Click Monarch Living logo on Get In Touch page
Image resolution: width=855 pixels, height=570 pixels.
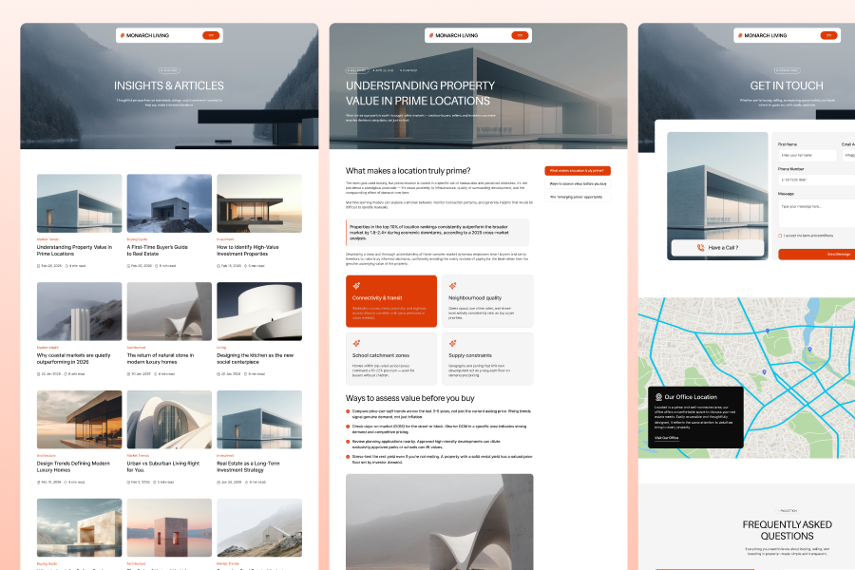point(762,35)
